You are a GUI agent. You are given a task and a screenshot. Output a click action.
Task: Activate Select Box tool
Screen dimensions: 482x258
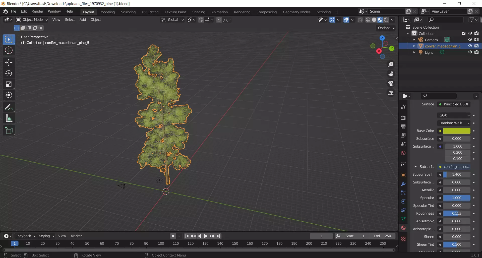[x=9, y=40]
